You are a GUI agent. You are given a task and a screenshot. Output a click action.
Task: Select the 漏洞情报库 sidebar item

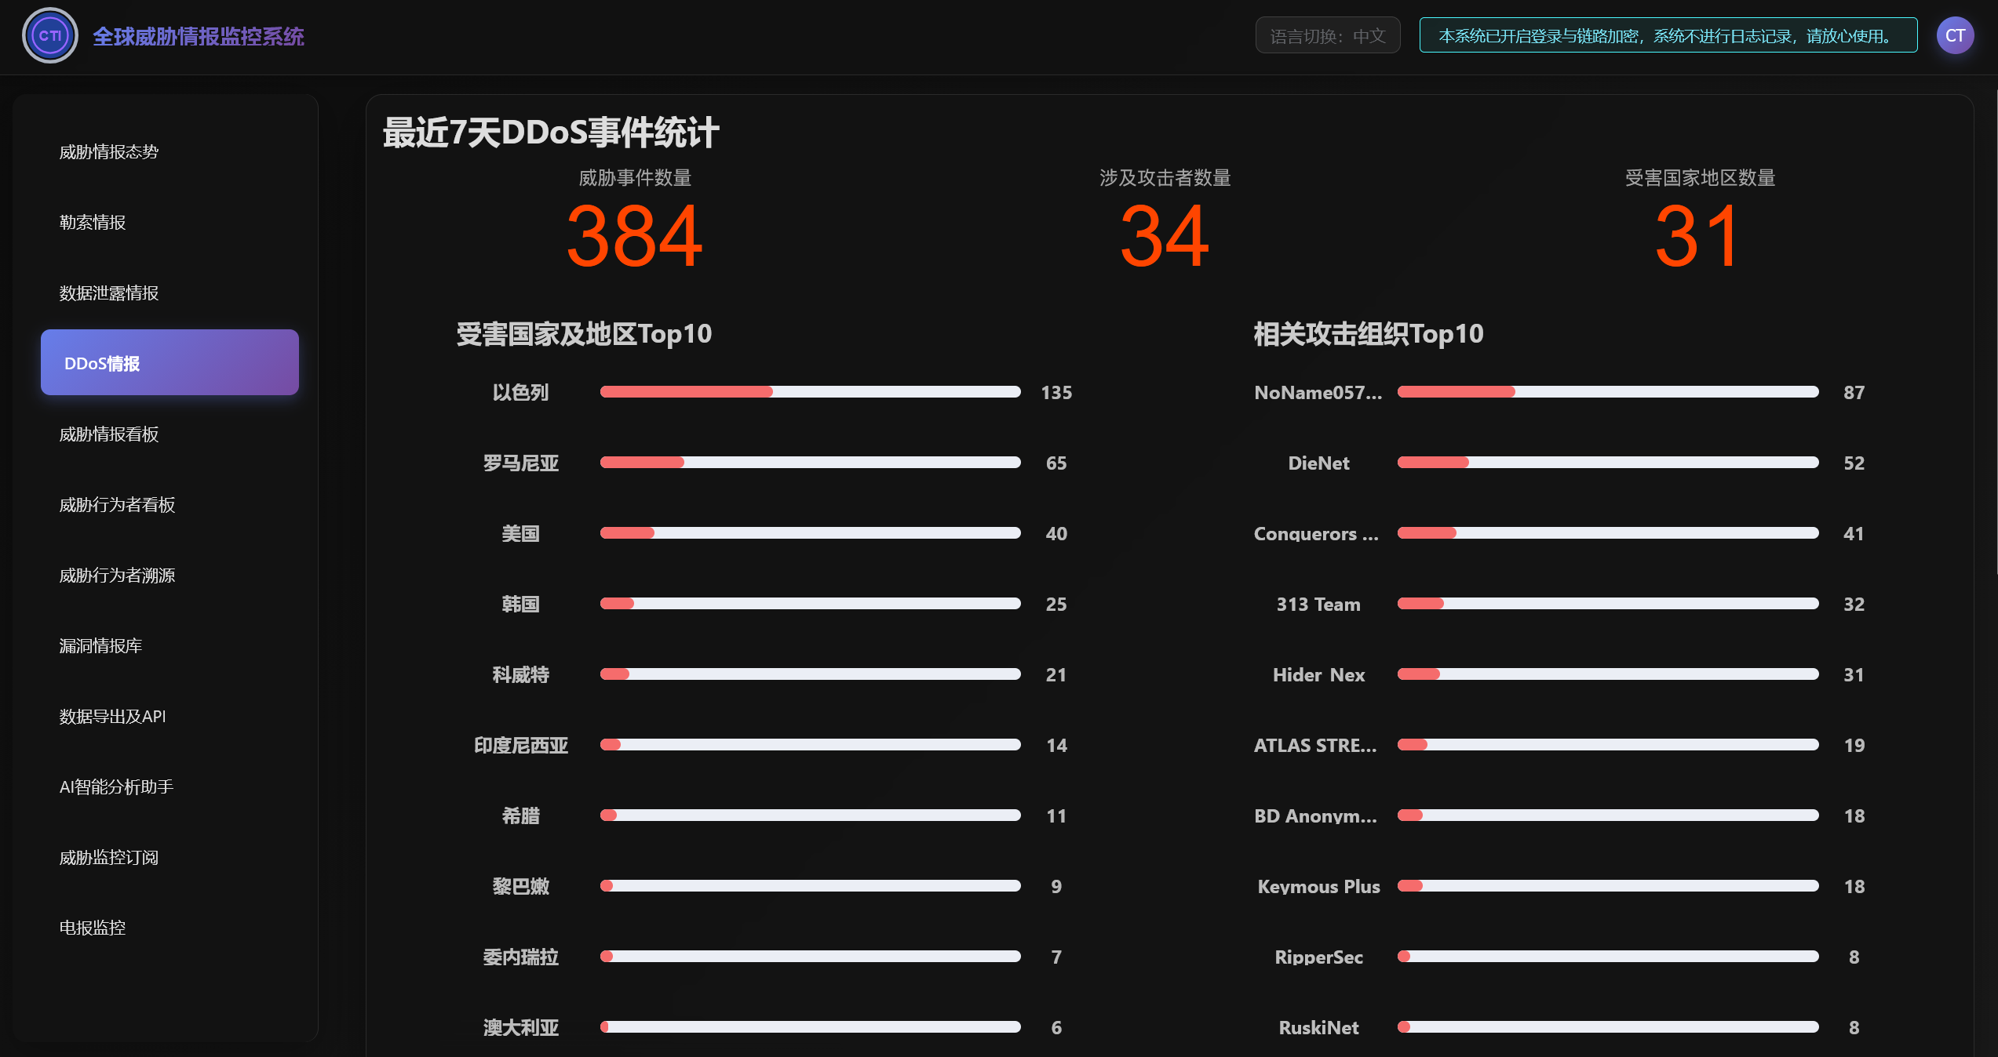point(100,646)
